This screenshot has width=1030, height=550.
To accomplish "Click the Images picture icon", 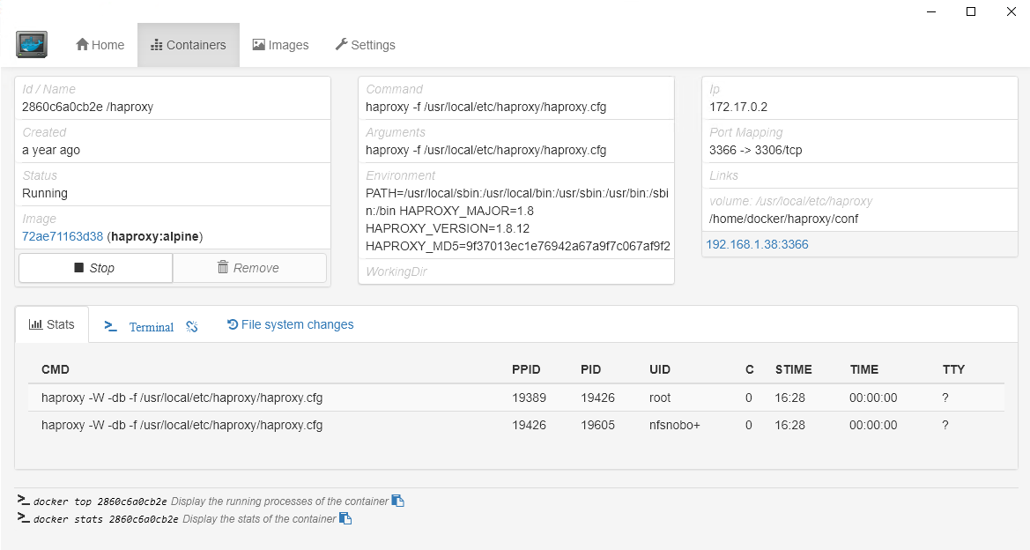I will 259,44.
